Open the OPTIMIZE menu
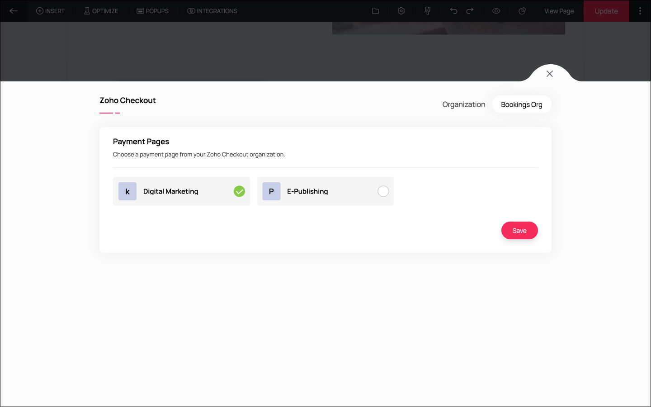This screenshot has height=407, width=651. [101, 11]
